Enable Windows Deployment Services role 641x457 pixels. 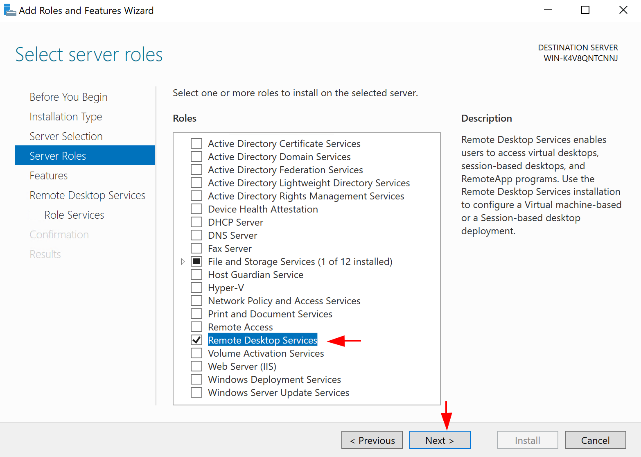tap(196, 379)
